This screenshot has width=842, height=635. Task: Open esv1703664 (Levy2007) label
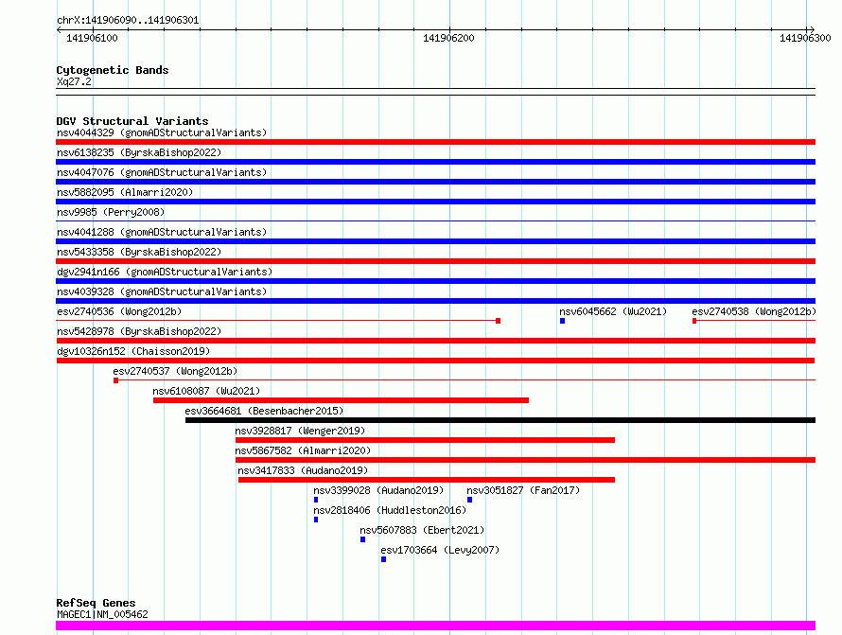[x=440, y=550]
